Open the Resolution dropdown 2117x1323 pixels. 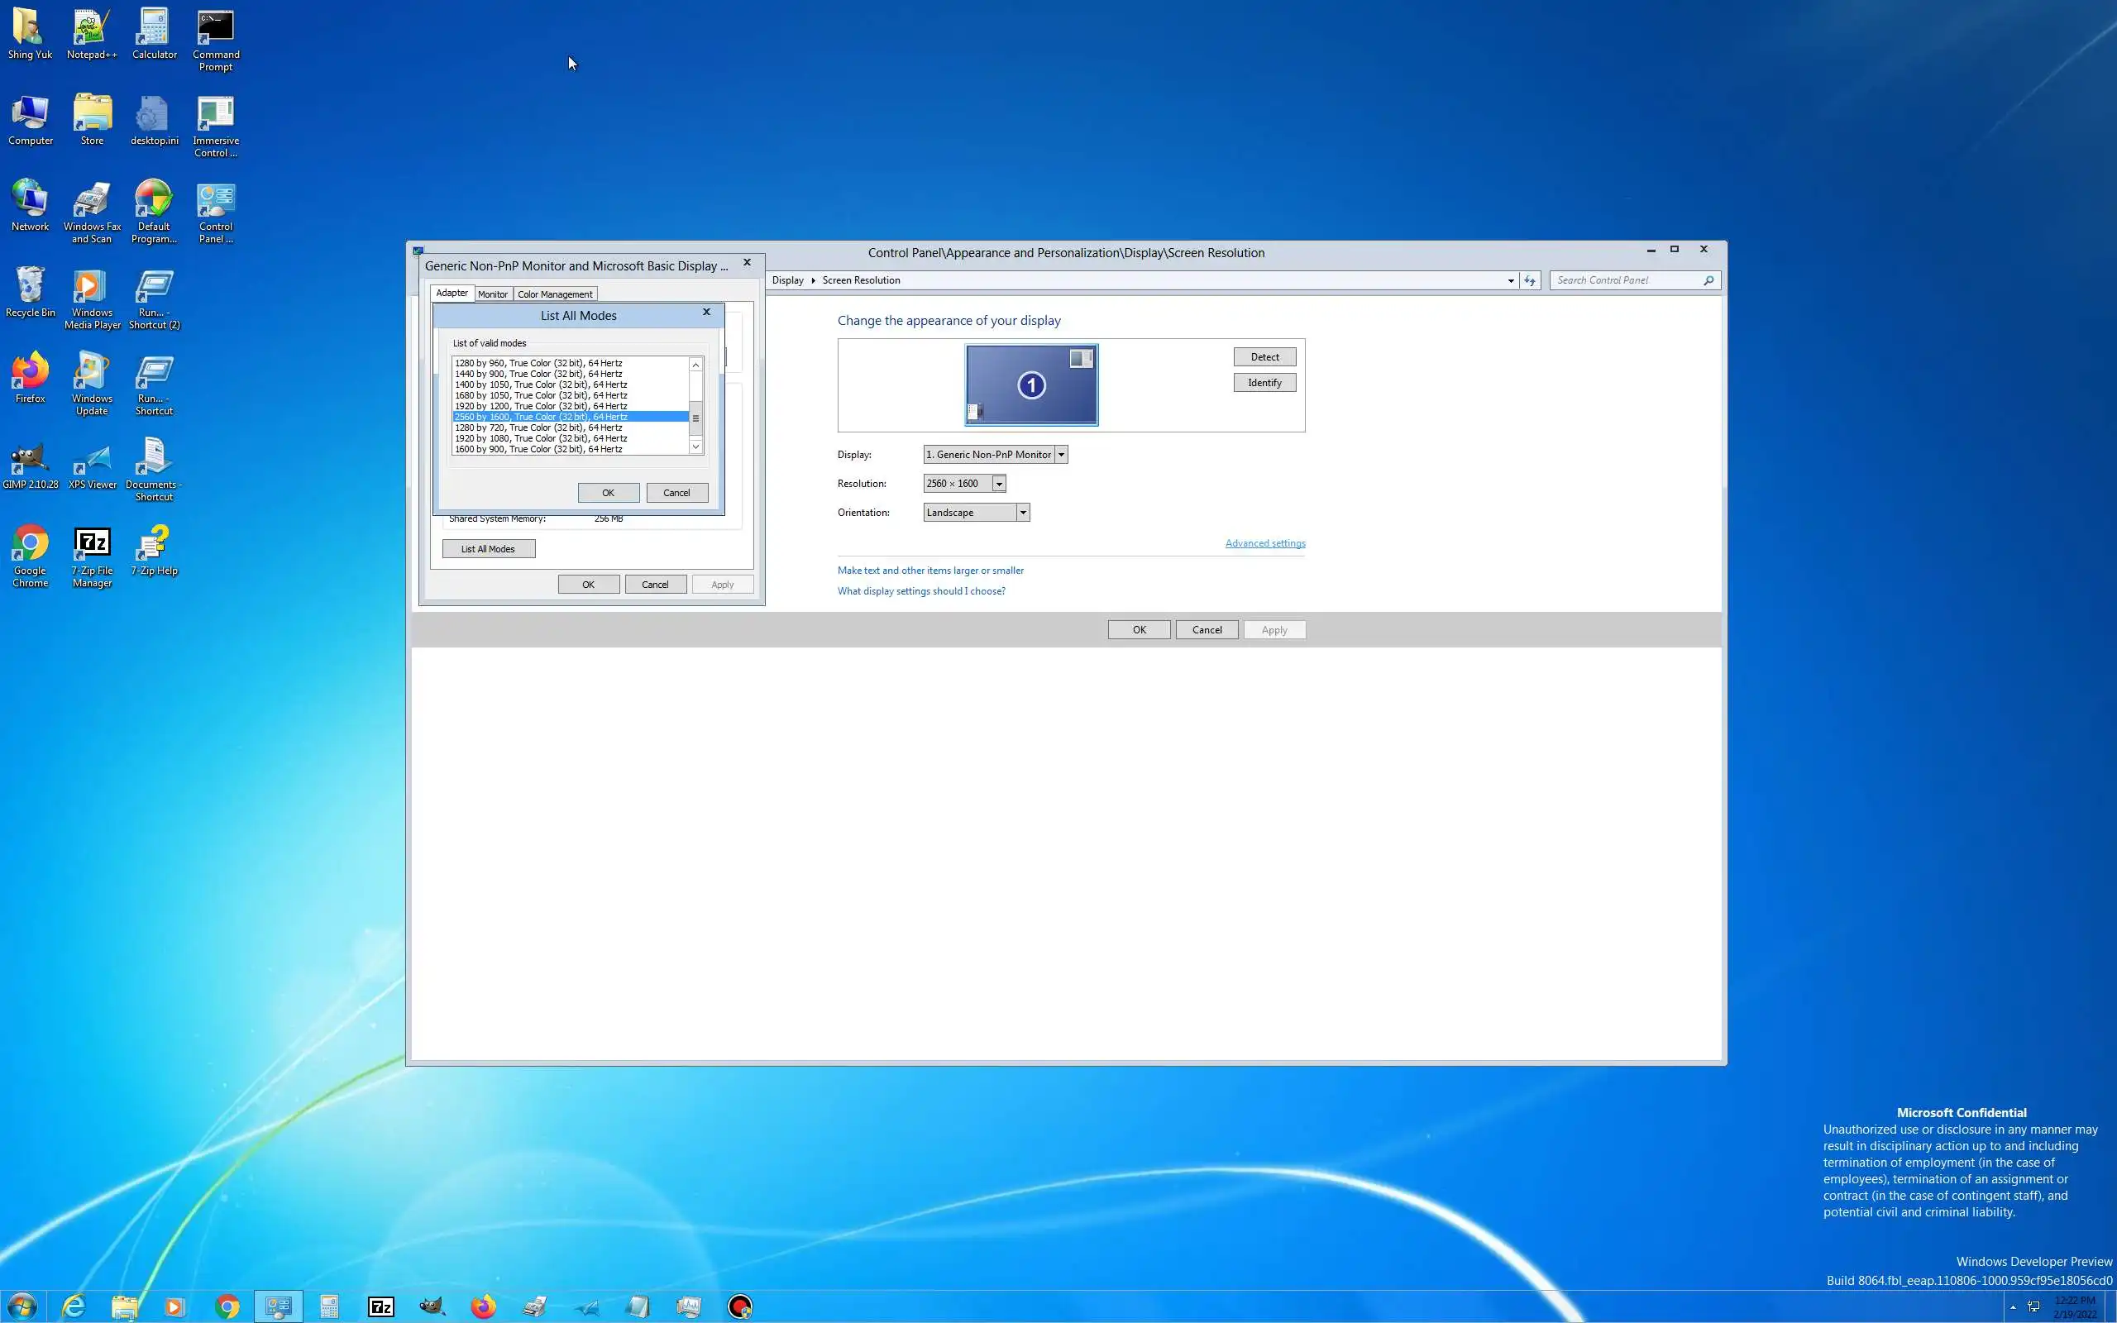click(x=998, y=484)
